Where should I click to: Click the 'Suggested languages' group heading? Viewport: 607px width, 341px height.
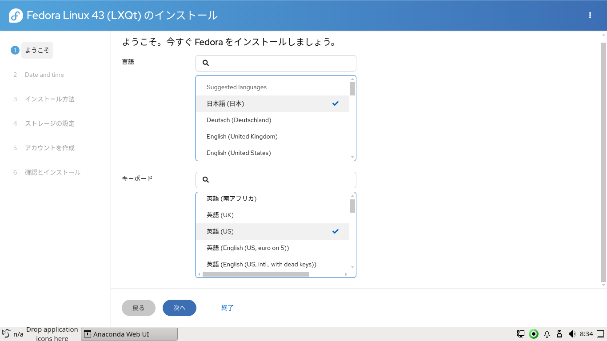coord(236,87)
